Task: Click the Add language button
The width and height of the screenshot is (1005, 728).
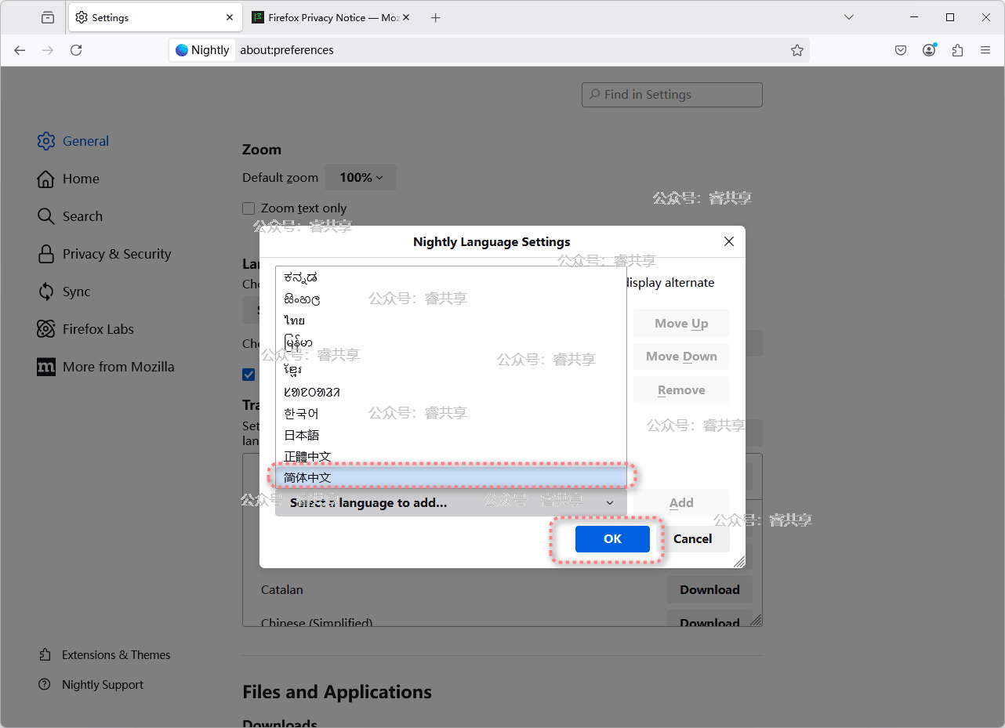Action: click(x=681, y=503)
